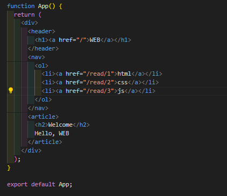Click the 'html' list item text
Viewport: 227px width, 196px height.
pyautogui.click(x=124, y=74)
